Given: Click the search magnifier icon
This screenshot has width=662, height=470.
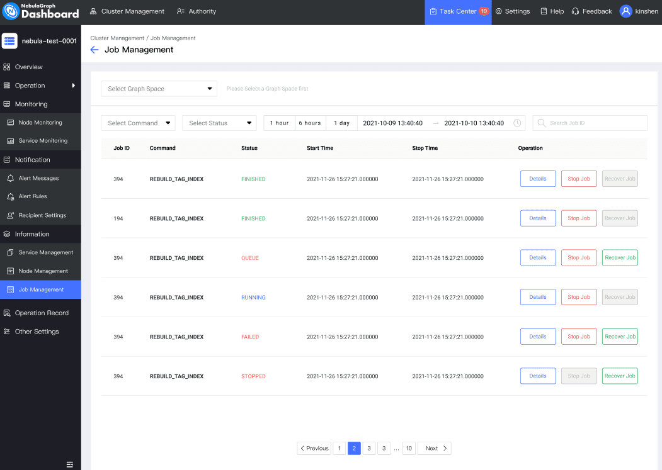Looking at the screenshot, I should [x=541, y=123].
